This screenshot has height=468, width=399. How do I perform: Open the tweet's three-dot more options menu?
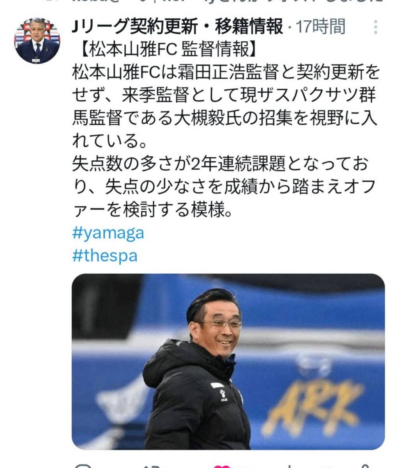pyautogui.click(x=375, y=27)
